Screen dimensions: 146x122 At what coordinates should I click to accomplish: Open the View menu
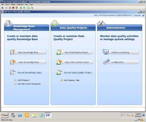pos(26,5)
